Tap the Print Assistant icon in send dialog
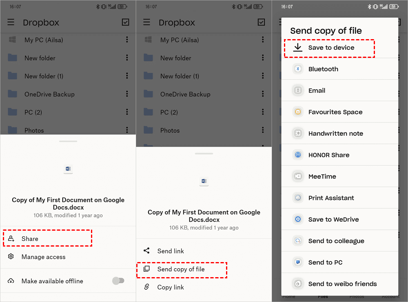This screenshot has height=302, width=408. [298, 198]
